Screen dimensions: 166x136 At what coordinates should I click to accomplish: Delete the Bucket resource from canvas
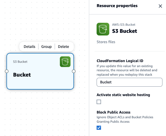coord(64,46)
